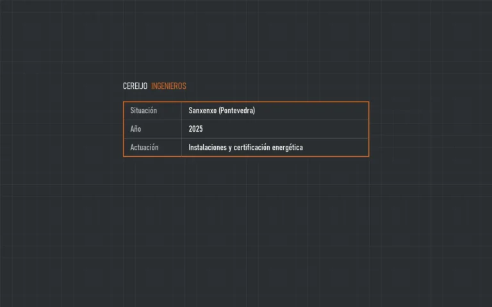This screenshot has width=492, height=307.
Task: Select Instalaciones y certificación energética text
Action: tap(246, 148)
